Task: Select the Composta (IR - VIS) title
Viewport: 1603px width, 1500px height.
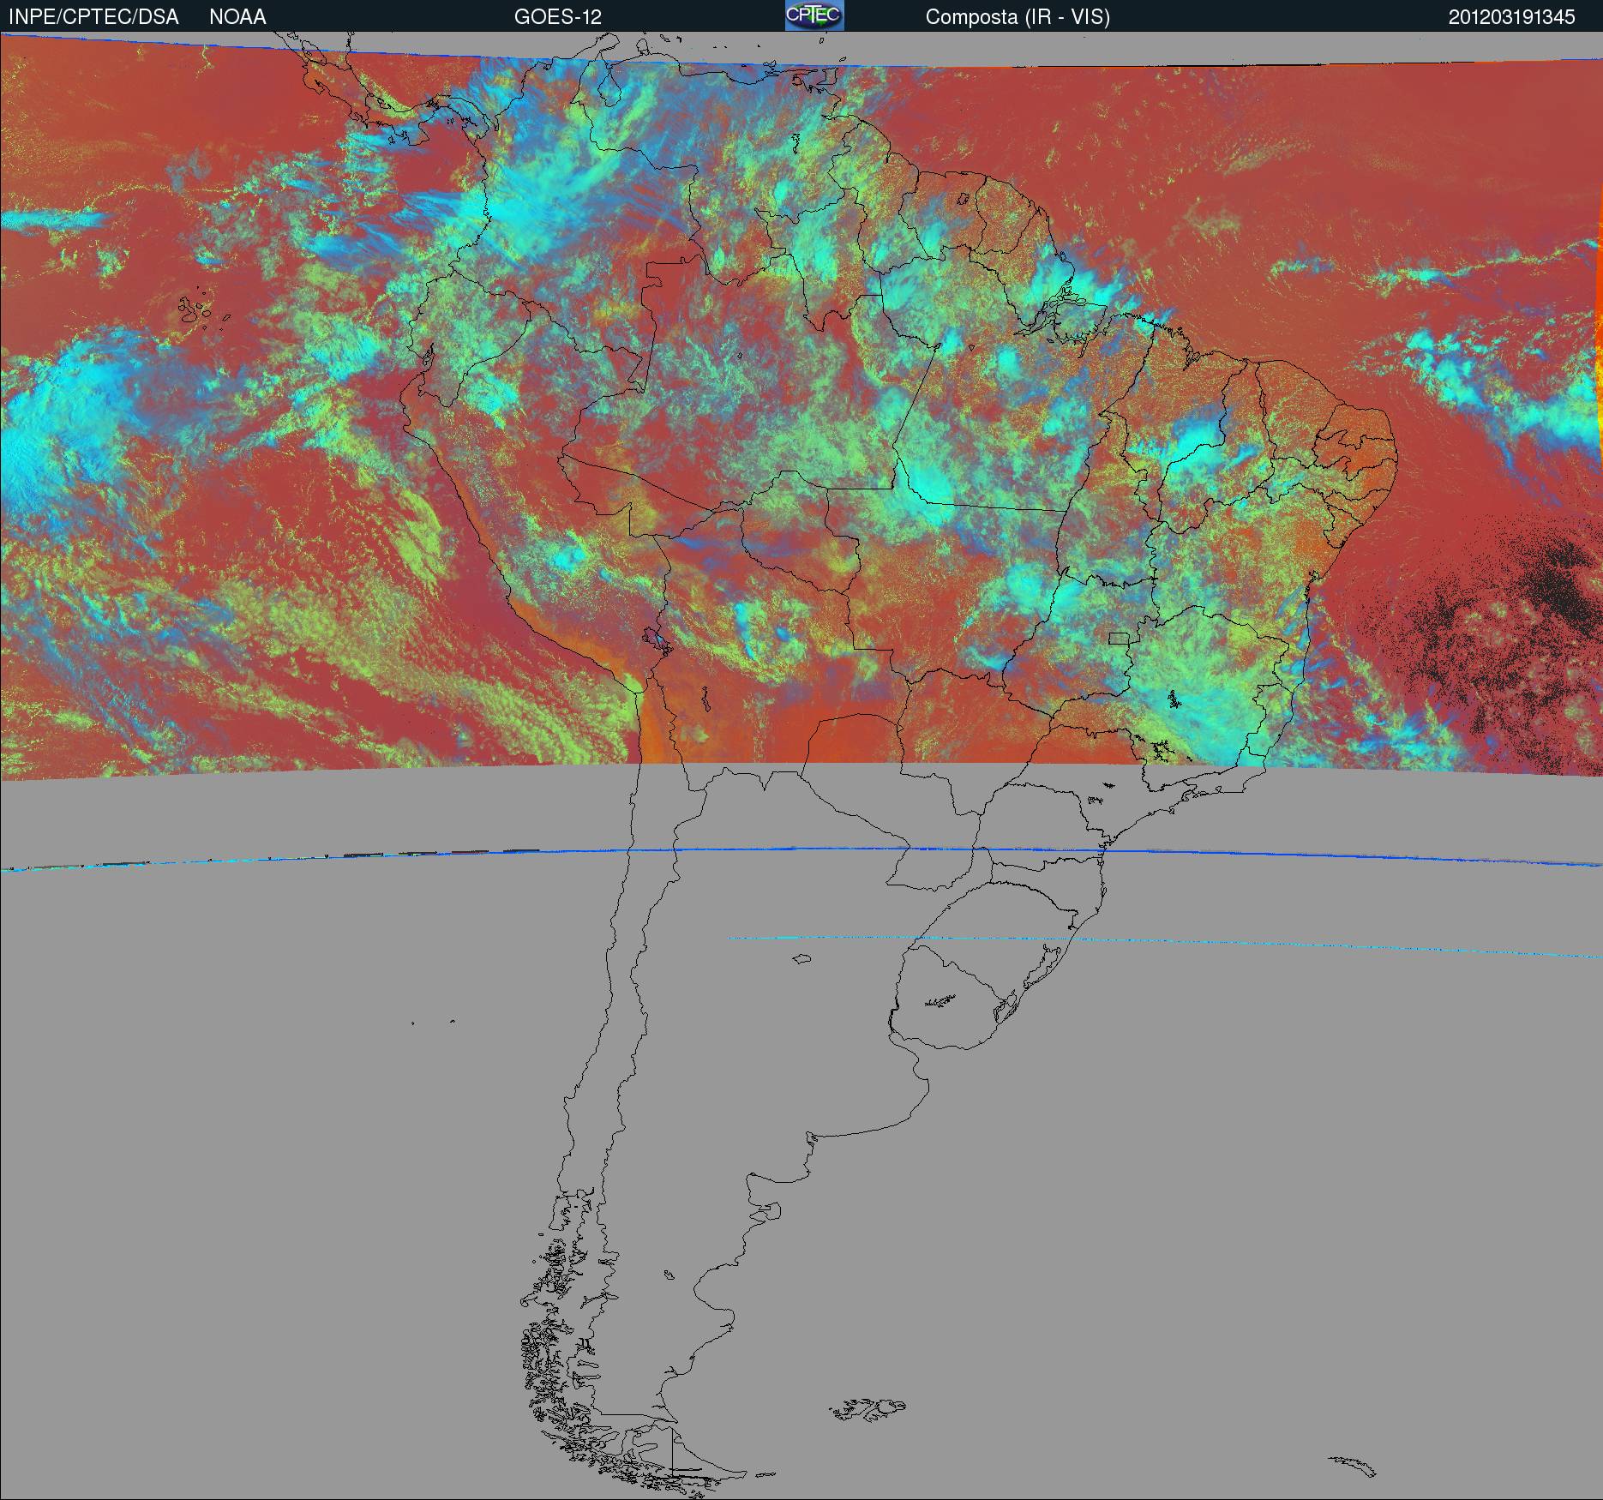Action: tap(1018, 17)
